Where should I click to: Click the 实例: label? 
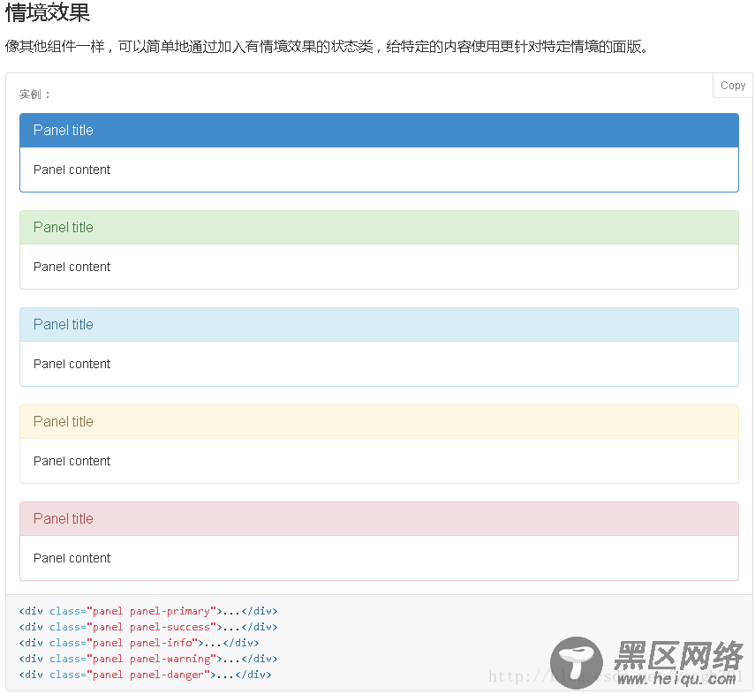coord(34,94)
